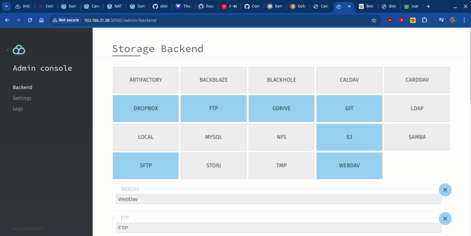
Task: Open the Not secure site info dropdown
Action: click(x=66, y=20)
